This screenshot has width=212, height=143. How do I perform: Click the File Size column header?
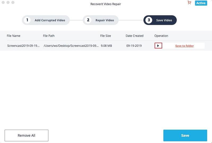pyautogui.click(x=105, y=36)
